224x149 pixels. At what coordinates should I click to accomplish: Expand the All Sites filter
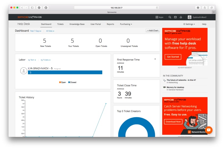[50, 31]
